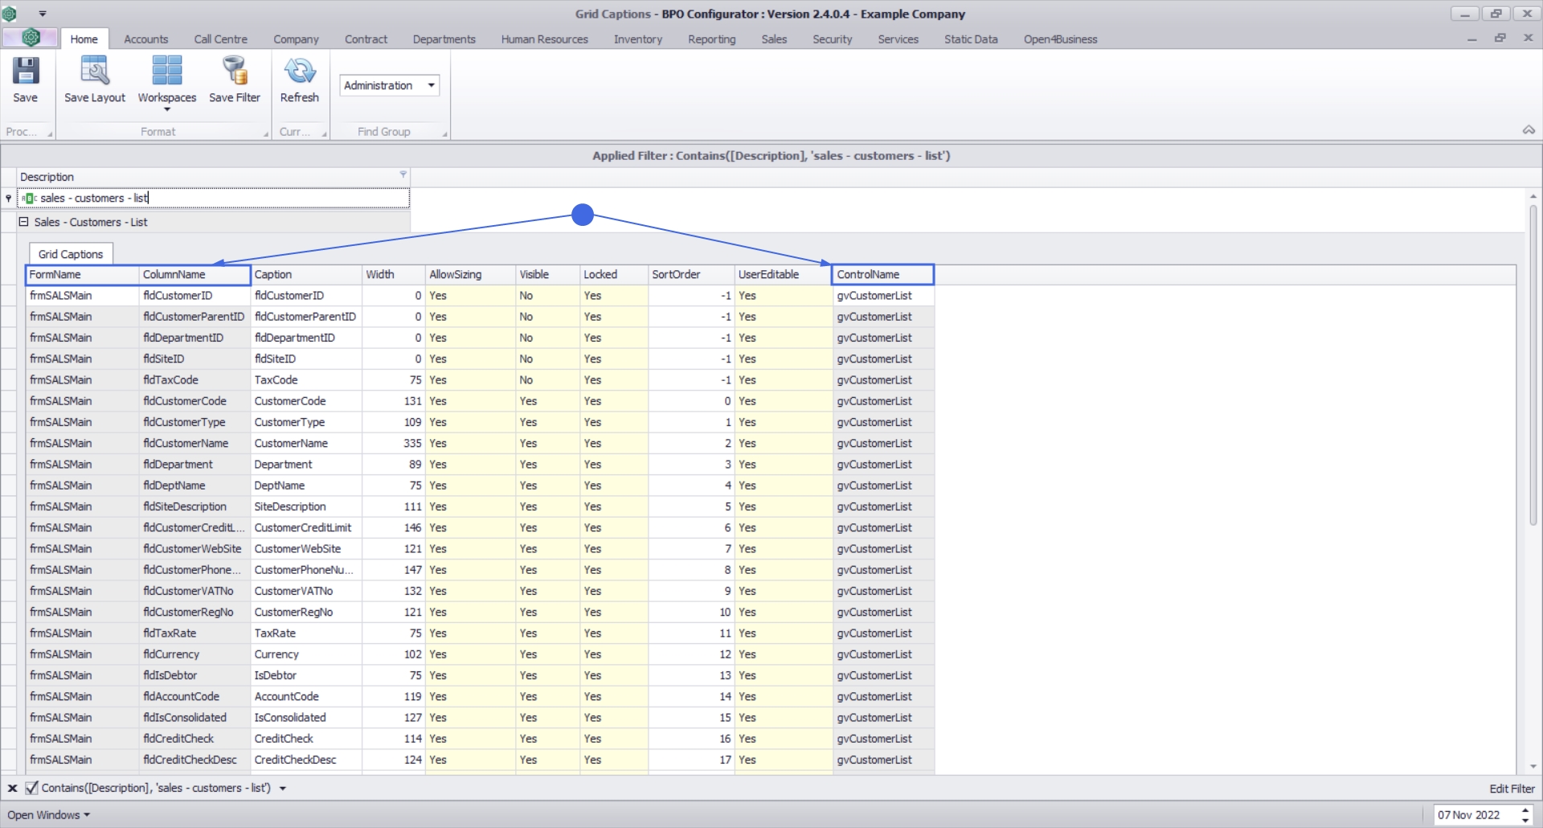Click the Save Layout icon

tap(95, 72)
